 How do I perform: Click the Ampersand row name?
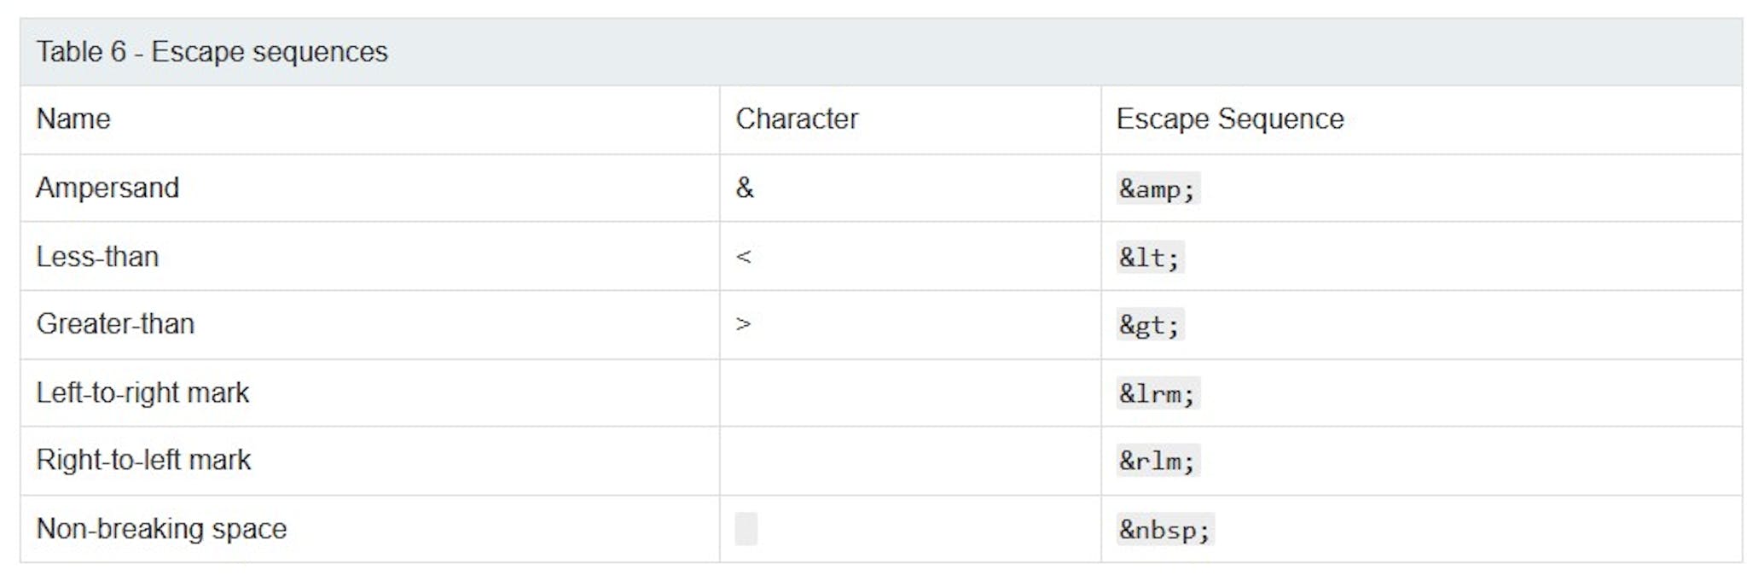(x=107, y=188)
